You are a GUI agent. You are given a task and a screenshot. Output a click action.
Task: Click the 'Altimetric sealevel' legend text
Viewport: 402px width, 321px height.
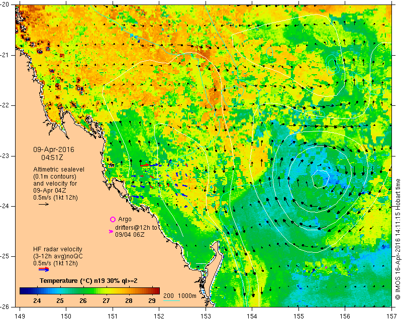coord(59,170)
